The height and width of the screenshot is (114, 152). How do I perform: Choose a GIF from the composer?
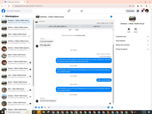click(x=45, y=107)
